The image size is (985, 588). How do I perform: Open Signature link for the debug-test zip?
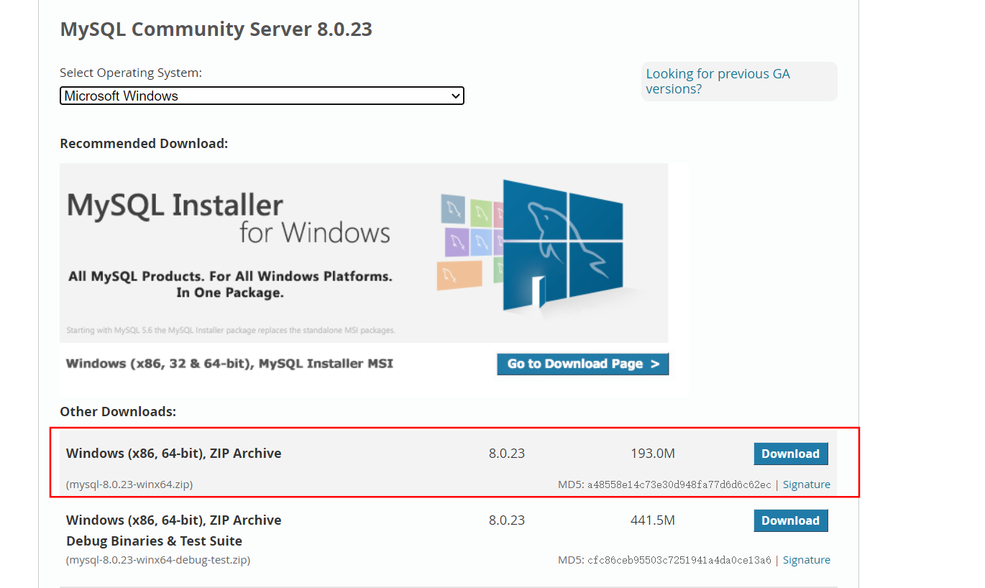pyautogui.click(x=806, y=560)
